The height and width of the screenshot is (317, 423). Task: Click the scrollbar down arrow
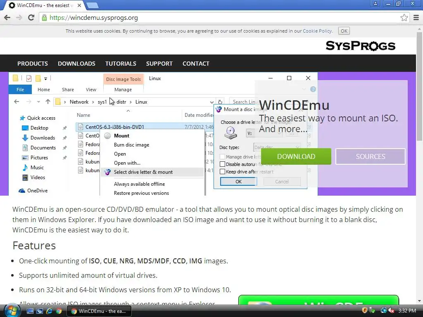point(420,301)
